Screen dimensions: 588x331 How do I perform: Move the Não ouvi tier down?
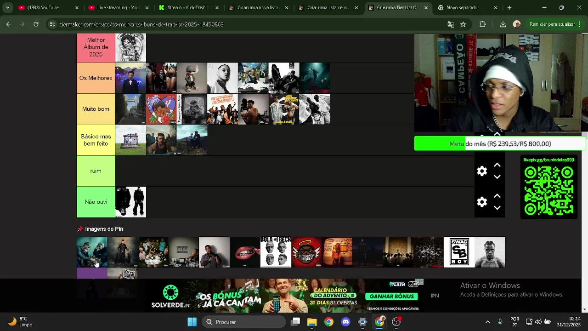coord(497,208)
